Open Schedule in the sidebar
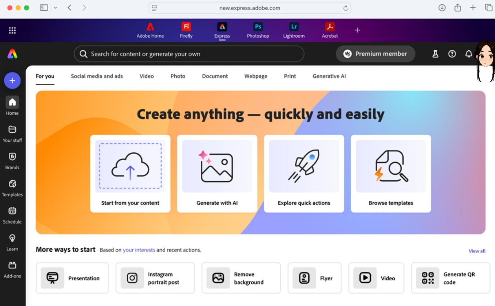 tap(12, 215)
